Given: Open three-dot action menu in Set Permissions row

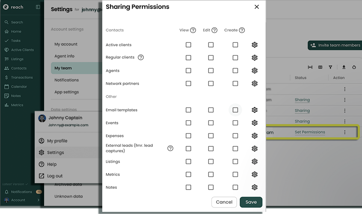Looking at the screenshot, I should (x=344, y=132).
